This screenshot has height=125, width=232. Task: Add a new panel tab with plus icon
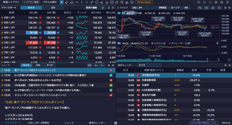(x=116, y=123)
